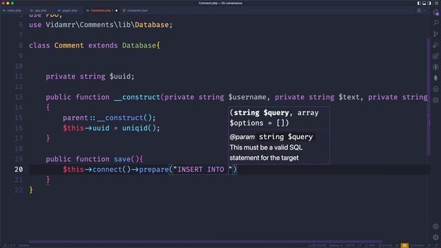Switch to the page1.php tab
The image size is (441, 248).
click(68, 10)
